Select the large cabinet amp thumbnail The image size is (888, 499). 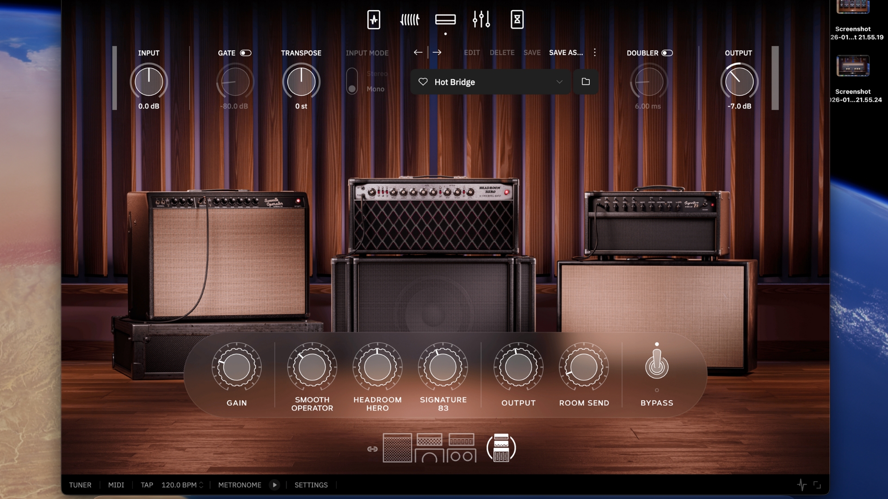[x=397, y=447]
